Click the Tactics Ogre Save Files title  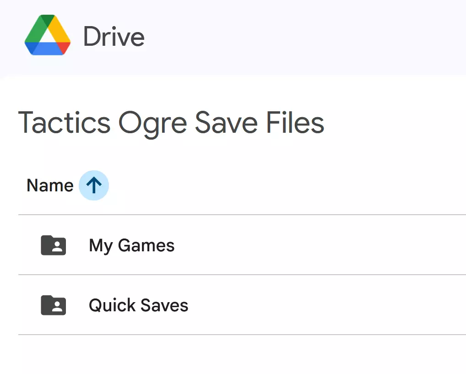(171, 123)
